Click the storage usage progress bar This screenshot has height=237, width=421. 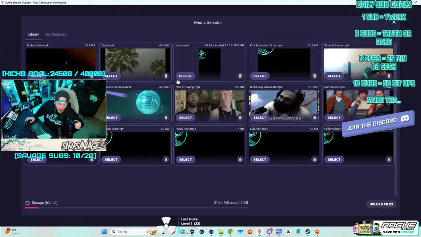[x=136, y=208]
